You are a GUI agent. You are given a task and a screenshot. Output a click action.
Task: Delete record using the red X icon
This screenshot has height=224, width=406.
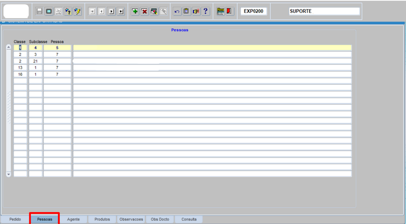[x=144, y=11]
